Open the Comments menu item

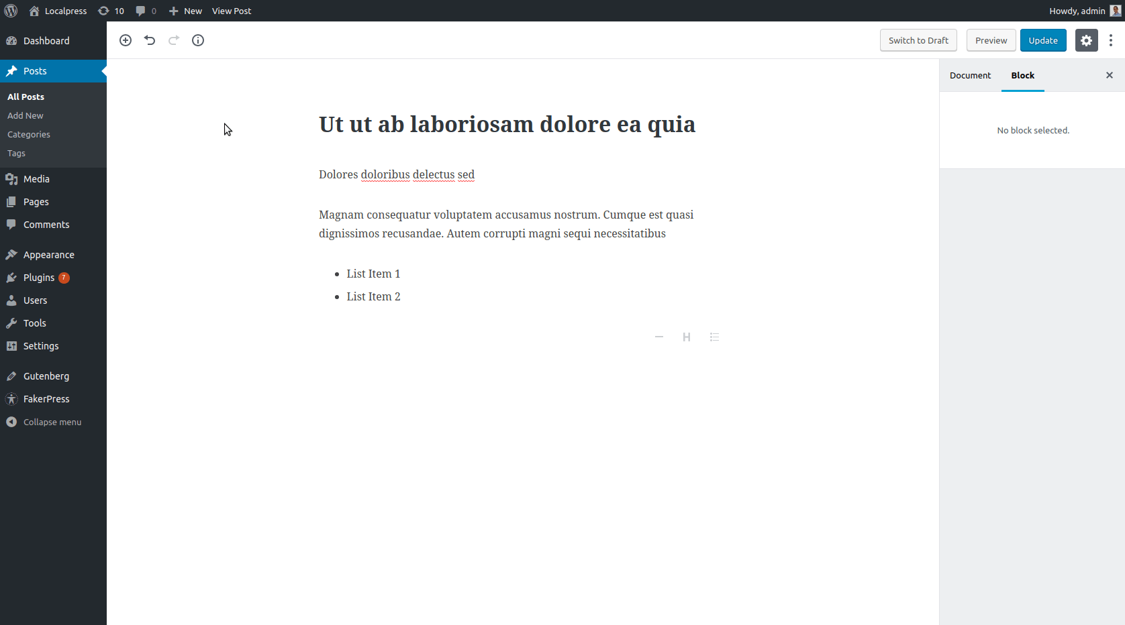tap(53, 225)
